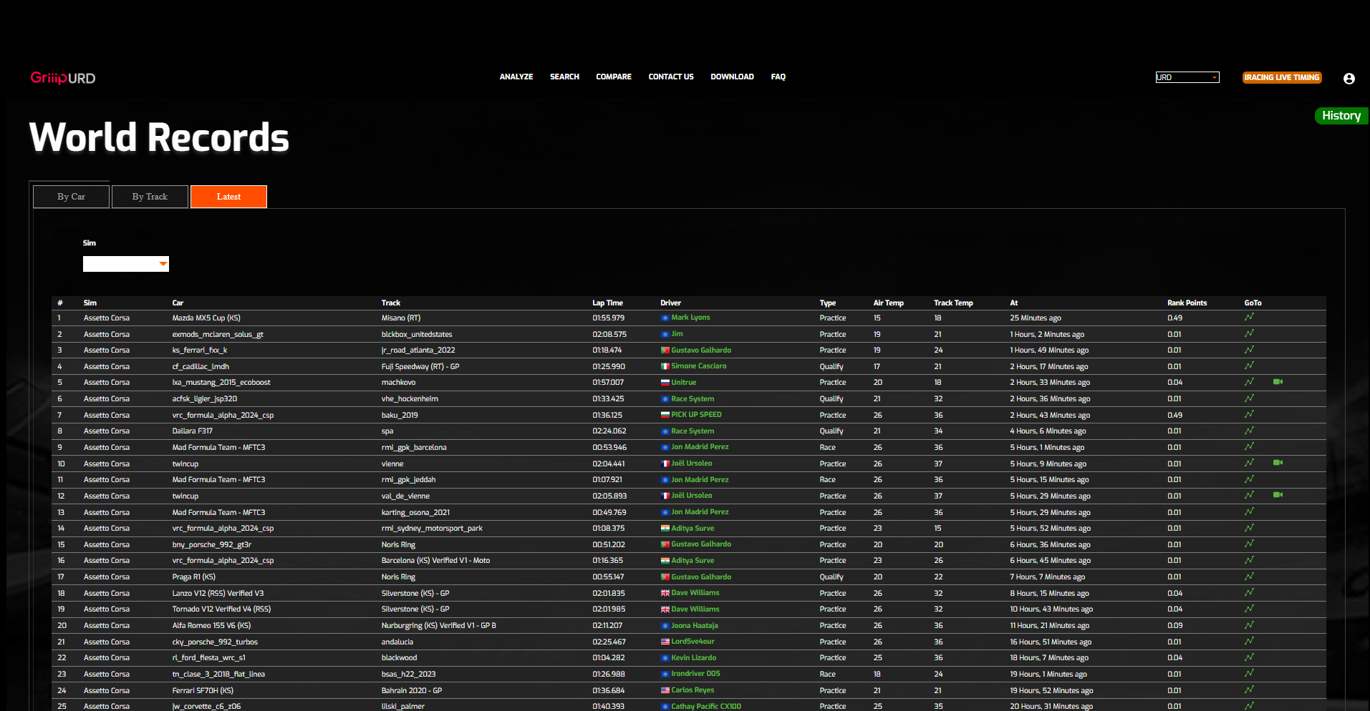Switch to the By Car tab
The image size is (1370, 711).
tap(71, 197)
